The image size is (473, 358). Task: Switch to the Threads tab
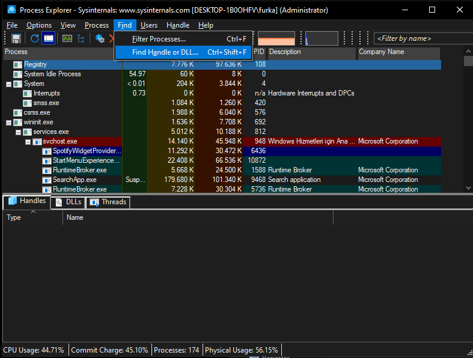pos(108,202)
